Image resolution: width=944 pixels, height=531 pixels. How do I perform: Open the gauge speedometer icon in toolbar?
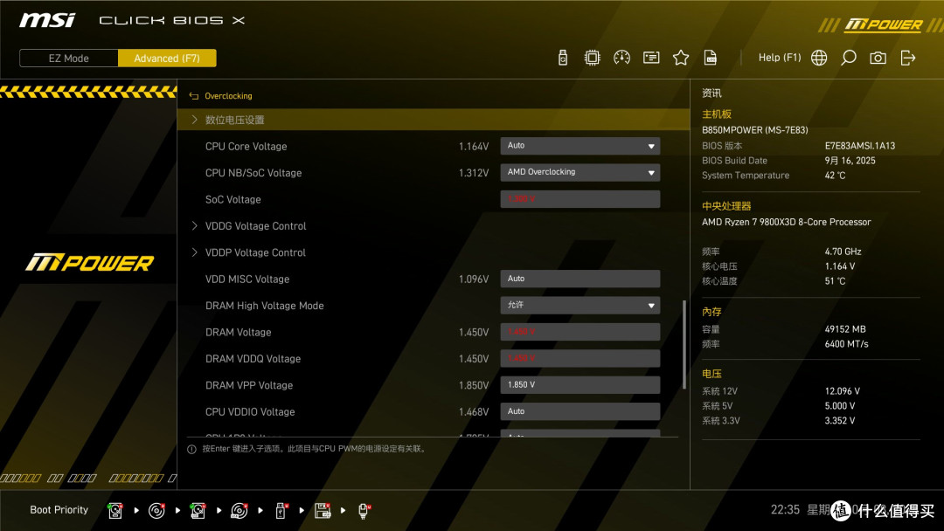[621, 58]
